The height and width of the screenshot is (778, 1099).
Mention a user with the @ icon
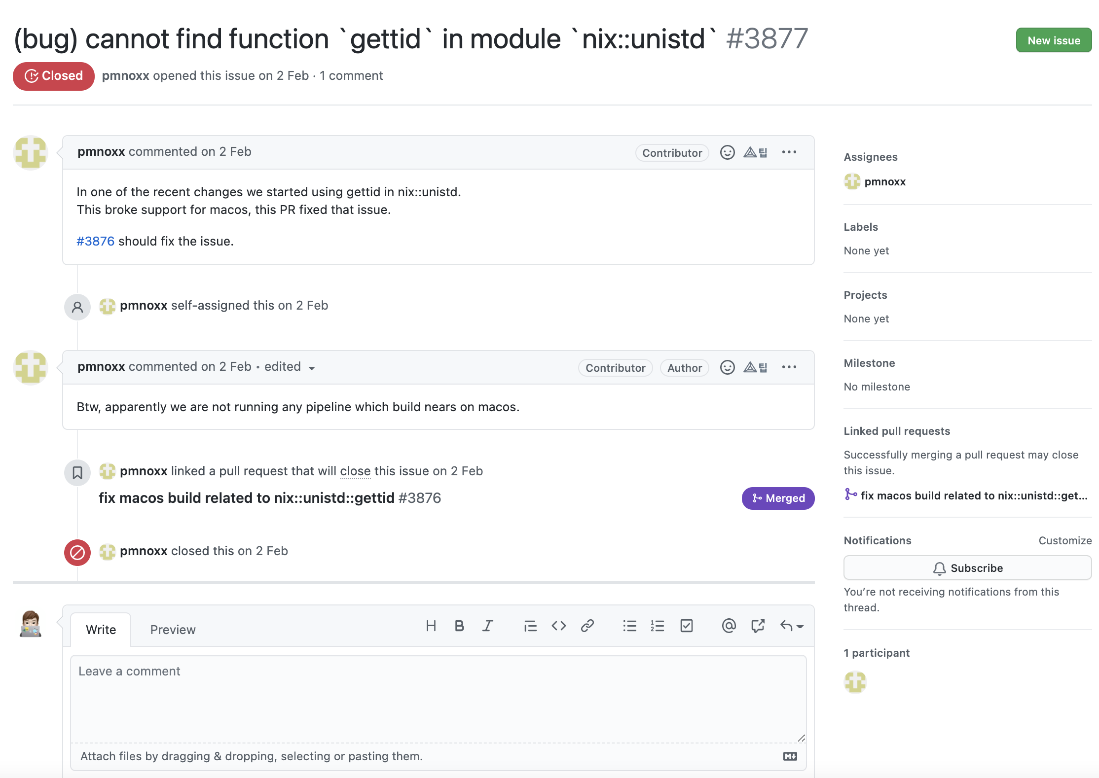[729, 626]
